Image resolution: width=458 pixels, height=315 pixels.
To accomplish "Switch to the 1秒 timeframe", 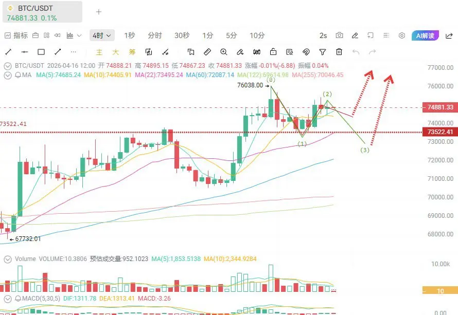I will [x=129, y=35].
